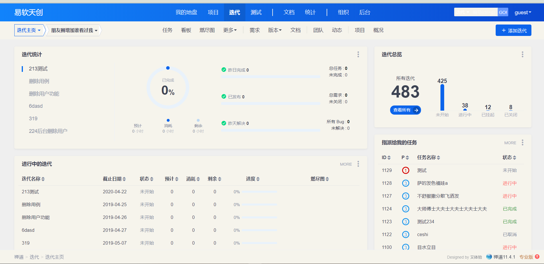Open the guest user dropdown menu

click(523, 12)
